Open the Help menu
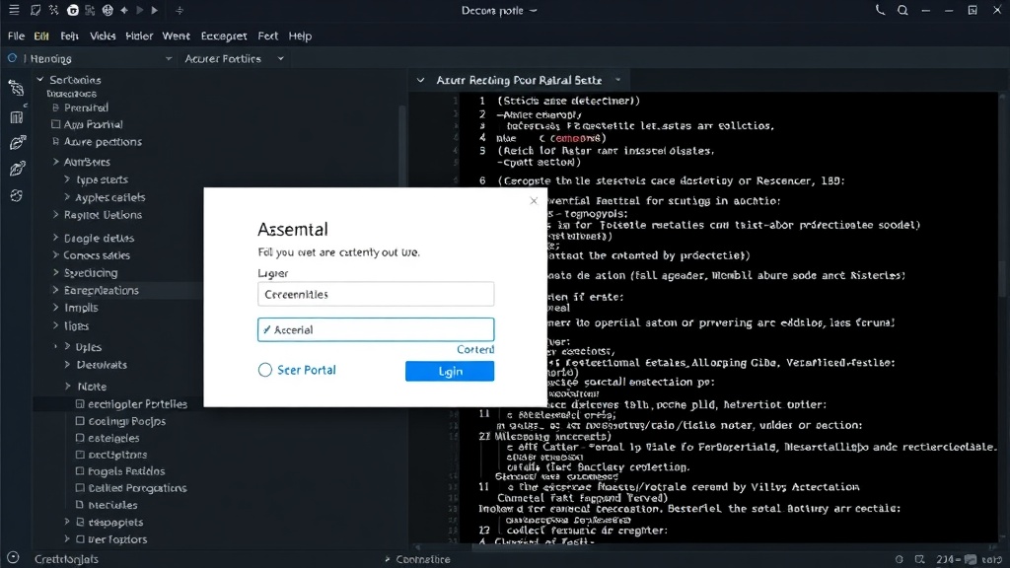This screenshot has height=568, width=1010. point(300,36)
